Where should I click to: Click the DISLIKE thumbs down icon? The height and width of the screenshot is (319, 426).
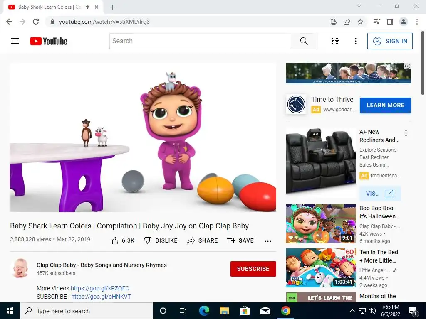[x=148, y=240]
